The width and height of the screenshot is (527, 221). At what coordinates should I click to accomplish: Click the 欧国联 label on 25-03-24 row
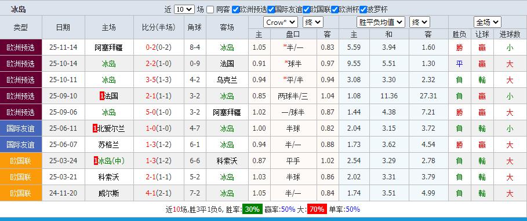click(x=21, y=161)
